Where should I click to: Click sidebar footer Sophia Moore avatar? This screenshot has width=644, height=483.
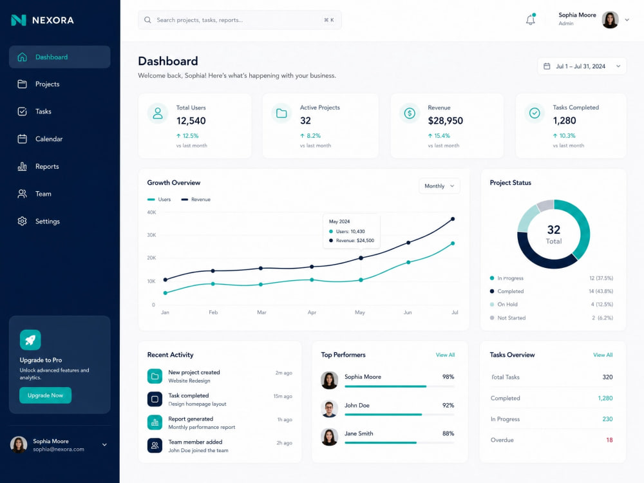(19, 445)
